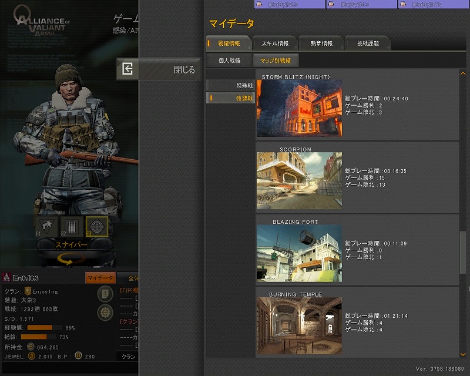
Task: Switch to the スキル情報 tab
Action: (275, 43)
